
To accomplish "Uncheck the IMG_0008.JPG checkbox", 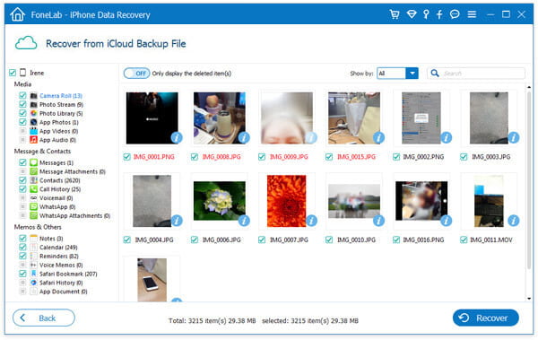I will coord(195,157).
